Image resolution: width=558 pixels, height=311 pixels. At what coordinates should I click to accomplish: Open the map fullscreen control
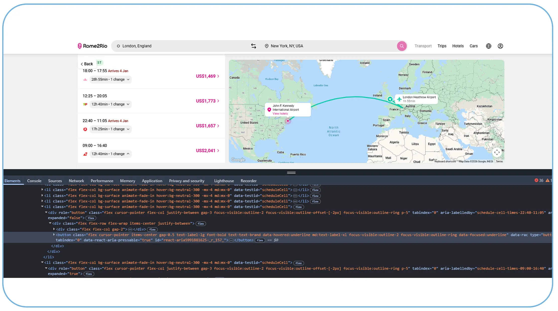click(x=497, y=152)
